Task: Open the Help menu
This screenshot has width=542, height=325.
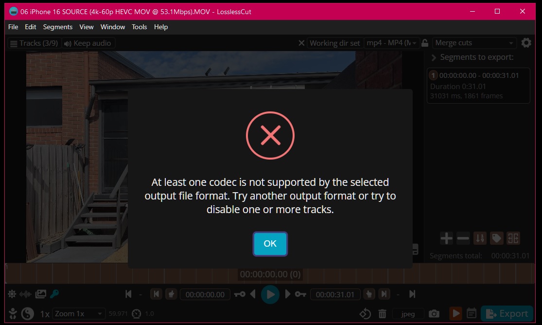Action: [161, 27]
